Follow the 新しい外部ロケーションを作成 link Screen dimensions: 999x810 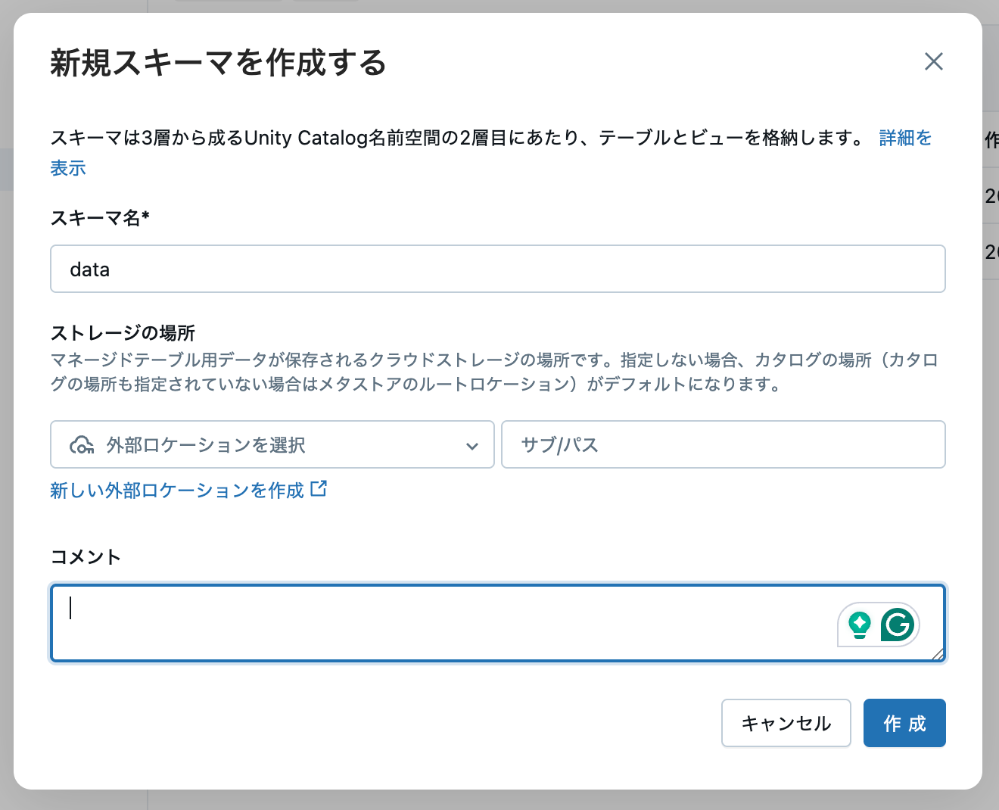177,491
